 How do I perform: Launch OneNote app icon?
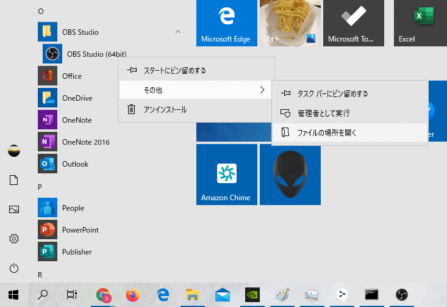click(x=48, y=120)
